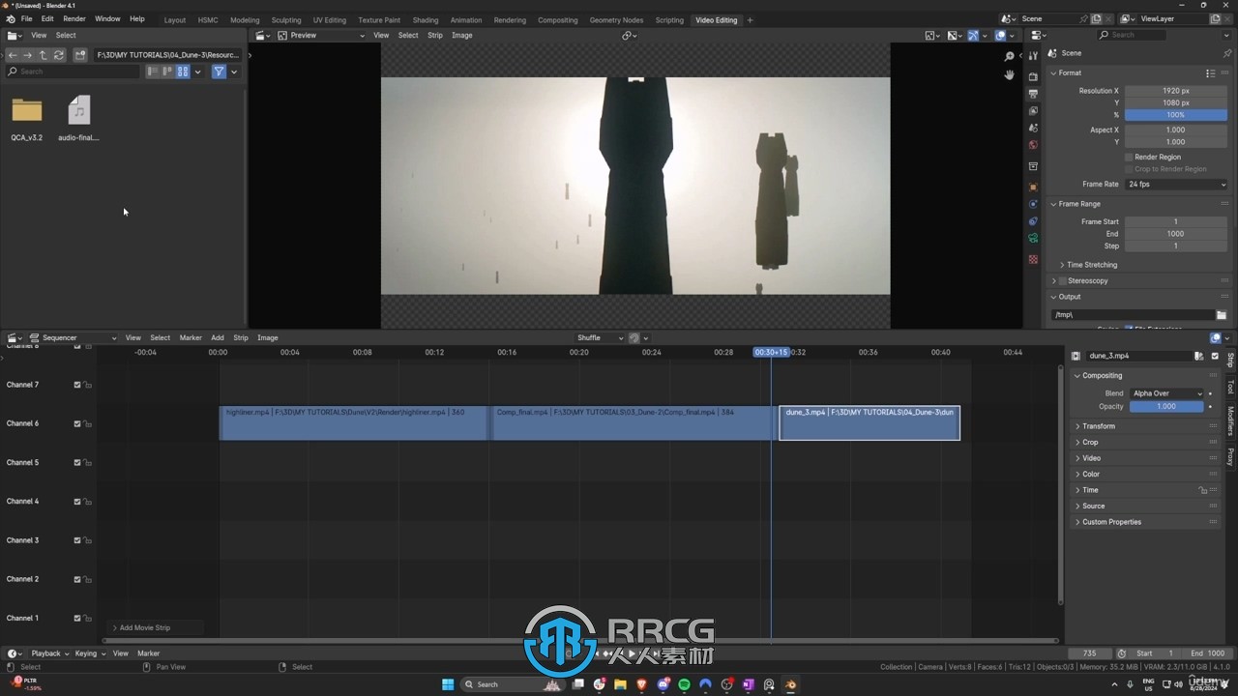
Task: Open output path folder browser
Action: (1222, 315)
